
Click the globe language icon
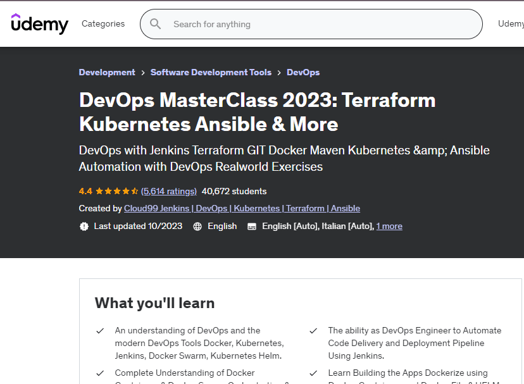click(x=197, y=226)
